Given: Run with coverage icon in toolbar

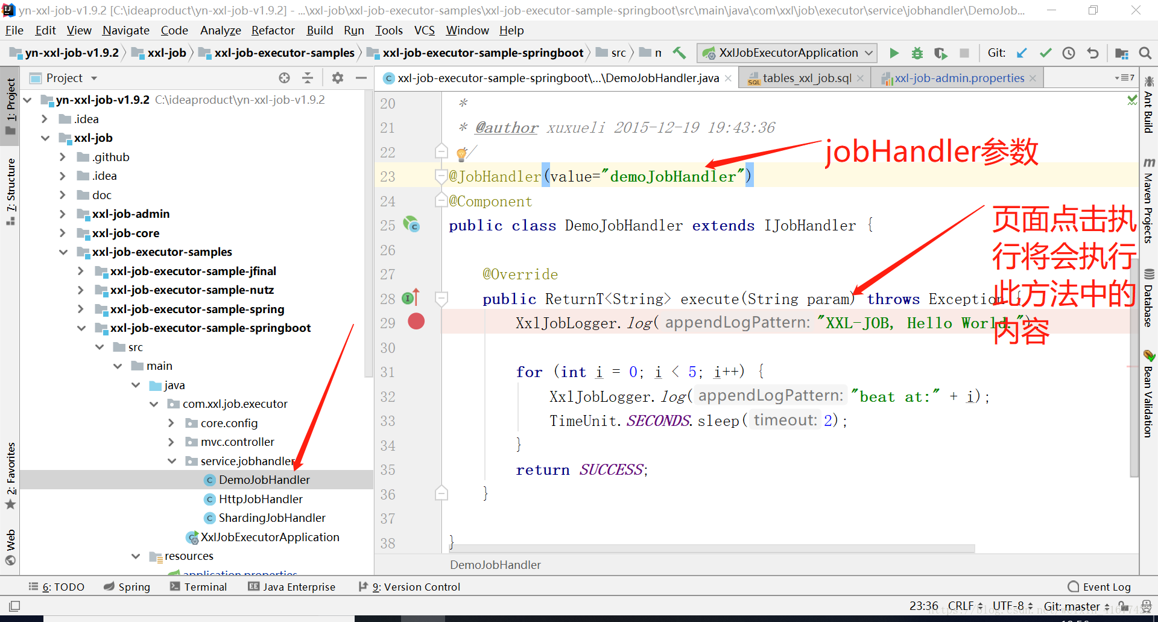Looking at the screenshot, I should 940,53.
